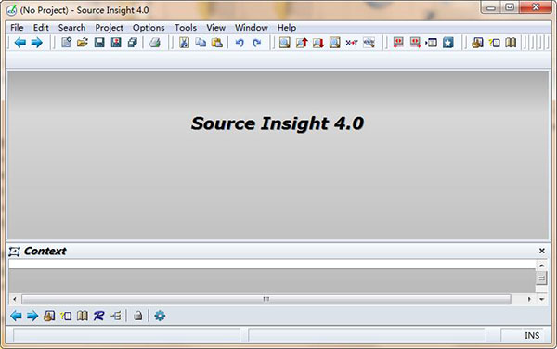Click the Cut scissors icon
This screenshot has width=557, height=349.
click(x=184, y=43)
